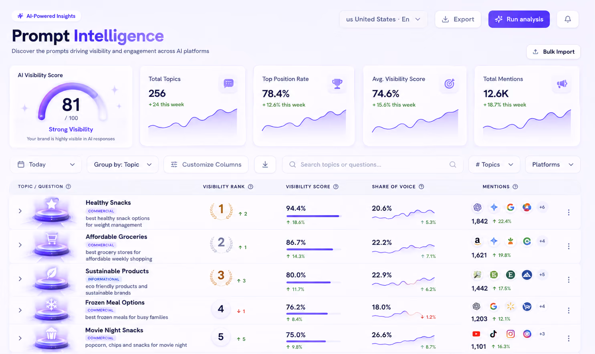The width and height of the screenshot is (595, 354).
Task: Click the YouTube icon in Movie Night Snacks mentions
Action: tap(476, 334)
